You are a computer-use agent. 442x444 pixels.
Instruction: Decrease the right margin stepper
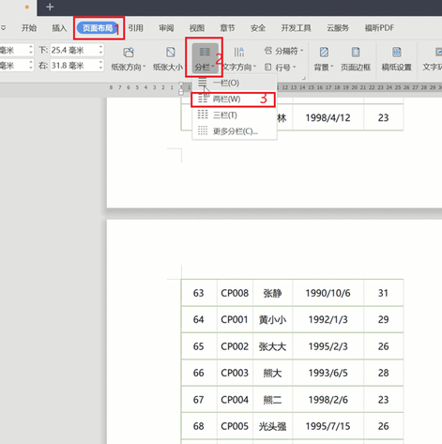tap(100, 69)
